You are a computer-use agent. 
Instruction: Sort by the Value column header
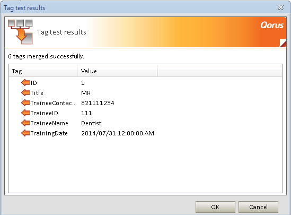[118, 71]
